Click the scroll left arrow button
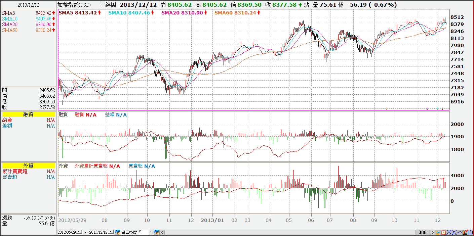Image resolution: width=474 pixels, height=236 pixels. click(x=162, y=232)
